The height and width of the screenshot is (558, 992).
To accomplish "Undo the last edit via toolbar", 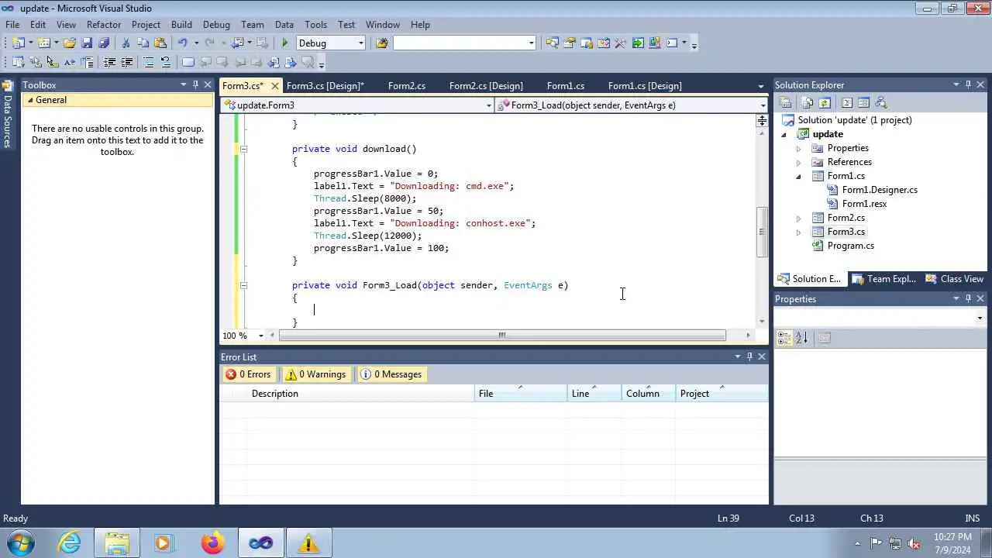I will 183,43.
